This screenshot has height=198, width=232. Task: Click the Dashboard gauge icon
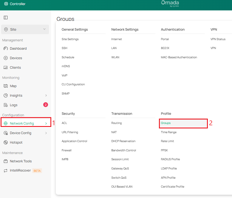[6, 48]
